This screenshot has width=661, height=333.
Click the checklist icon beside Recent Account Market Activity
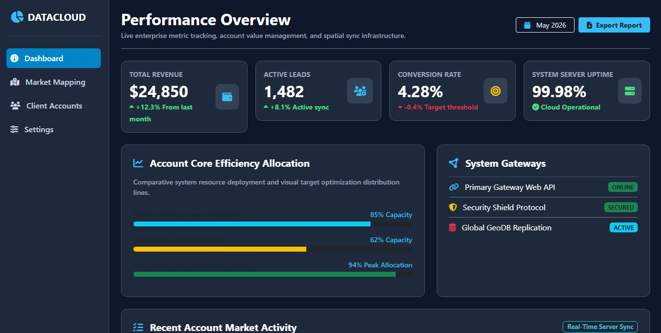(138, 327)
